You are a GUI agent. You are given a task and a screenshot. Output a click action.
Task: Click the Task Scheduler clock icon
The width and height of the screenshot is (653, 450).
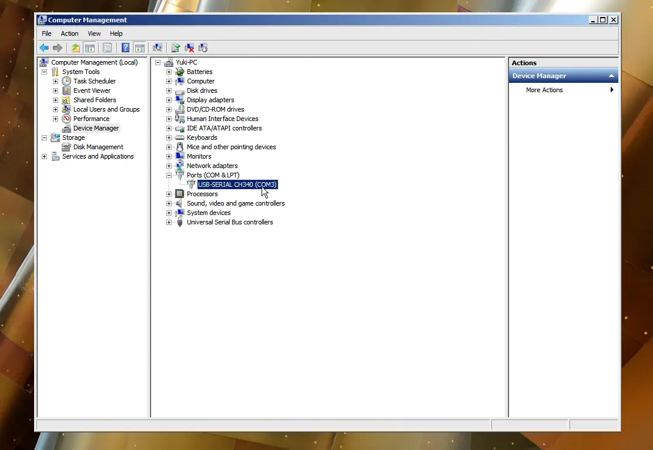point(66,81)
